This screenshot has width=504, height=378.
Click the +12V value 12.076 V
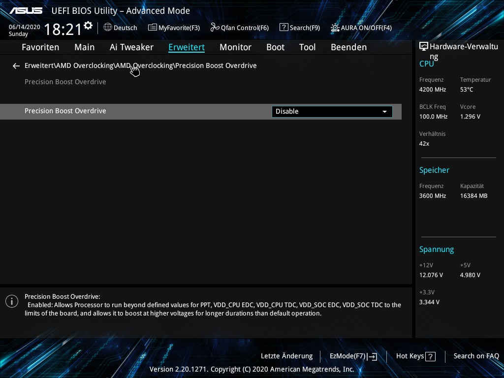(x=431, y=275)
